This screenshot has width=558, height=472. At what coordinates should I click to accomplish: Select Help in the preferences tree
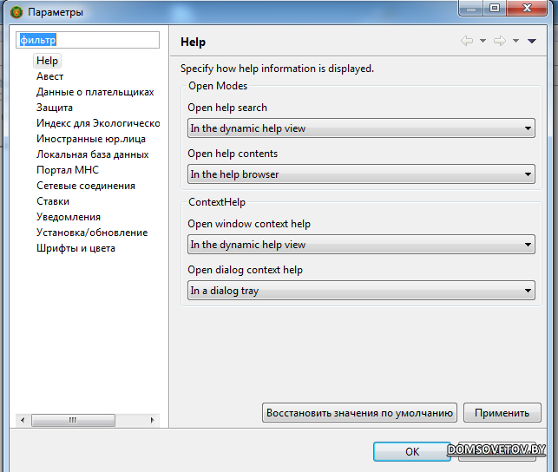pyautogui.click(x=47, y=61)
